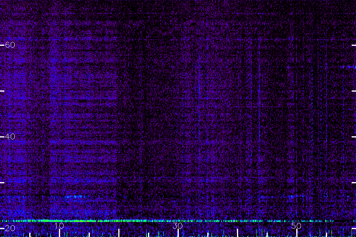Select the tall unlabeled tick between 10 and 30
The image size is (356, 237).
click(119, 233)
